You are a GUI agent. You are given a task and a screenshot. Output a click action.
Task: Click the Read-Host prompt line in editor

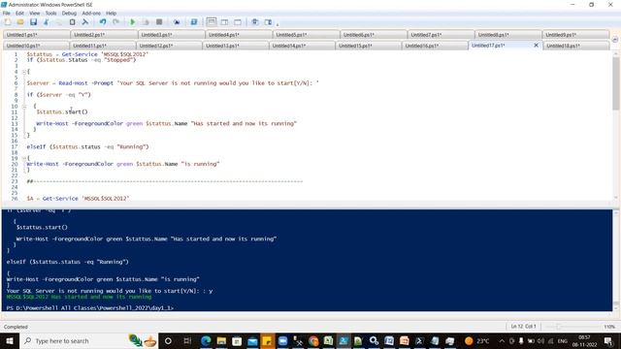[x=173, y=83]
